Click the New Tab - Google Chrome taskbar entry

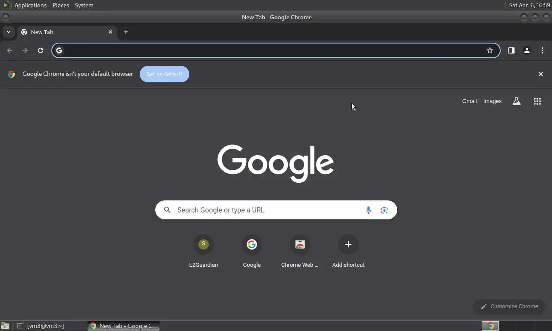pos(124,326)
